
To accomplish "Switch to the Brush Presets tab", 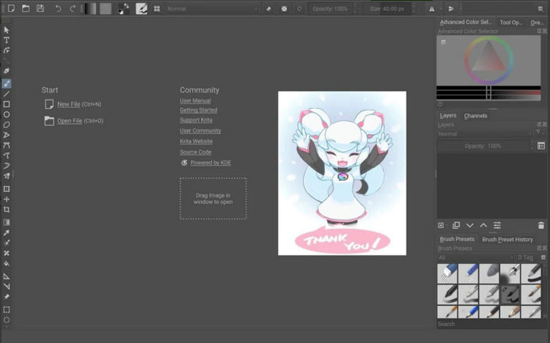I will point(457,239).
